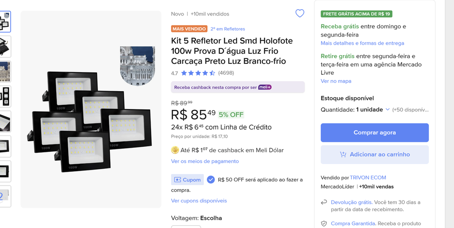Screen dimensions: 454x228
Task: Open Ver cupons disponíveis
Action: 199,201
